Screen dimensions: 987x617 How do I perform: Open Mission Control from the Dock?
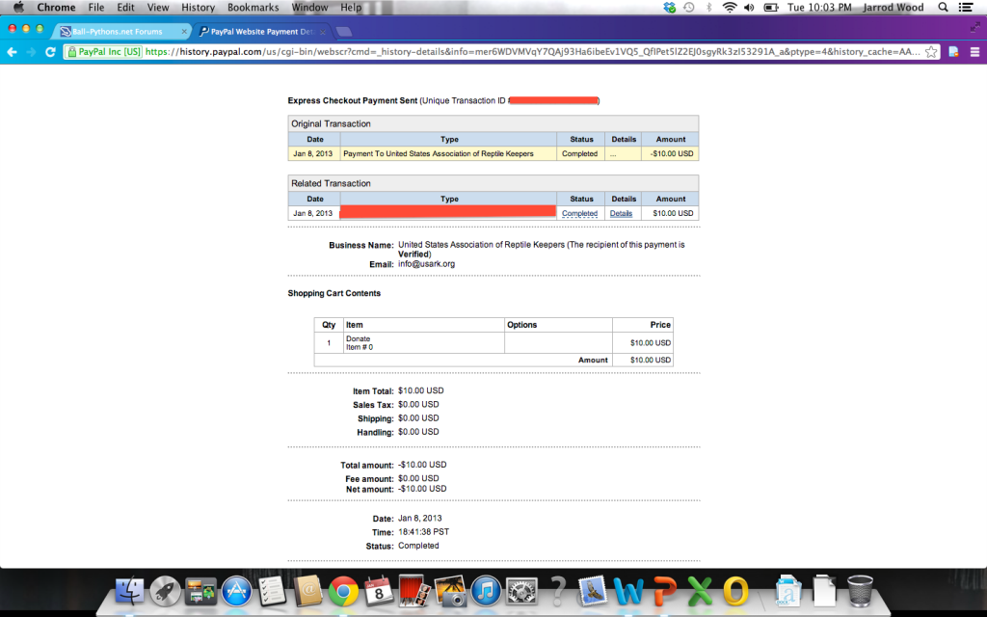[200, 591]
